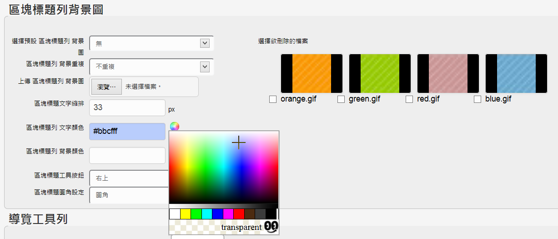Open the 選擇預設 區塊標題列 背景圖 dropdown
This screenshot has width=558, height=239.
click(x=151, y=43)
